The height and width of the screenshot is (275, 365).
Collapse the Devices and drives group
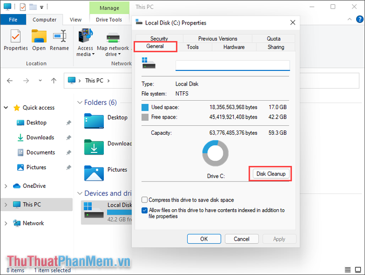pos(80,194)
